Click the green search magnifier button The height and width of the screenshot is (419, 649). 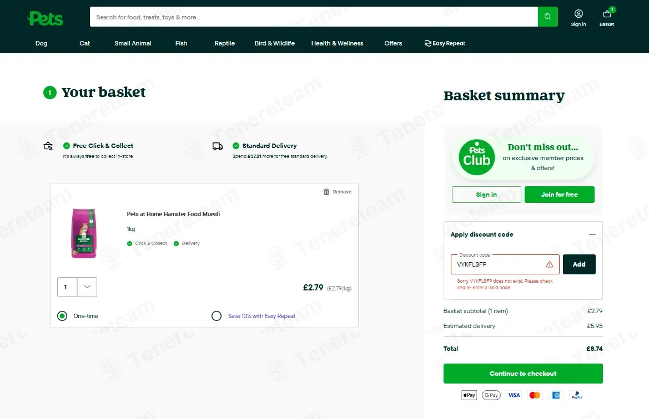[x=547, y=17]
